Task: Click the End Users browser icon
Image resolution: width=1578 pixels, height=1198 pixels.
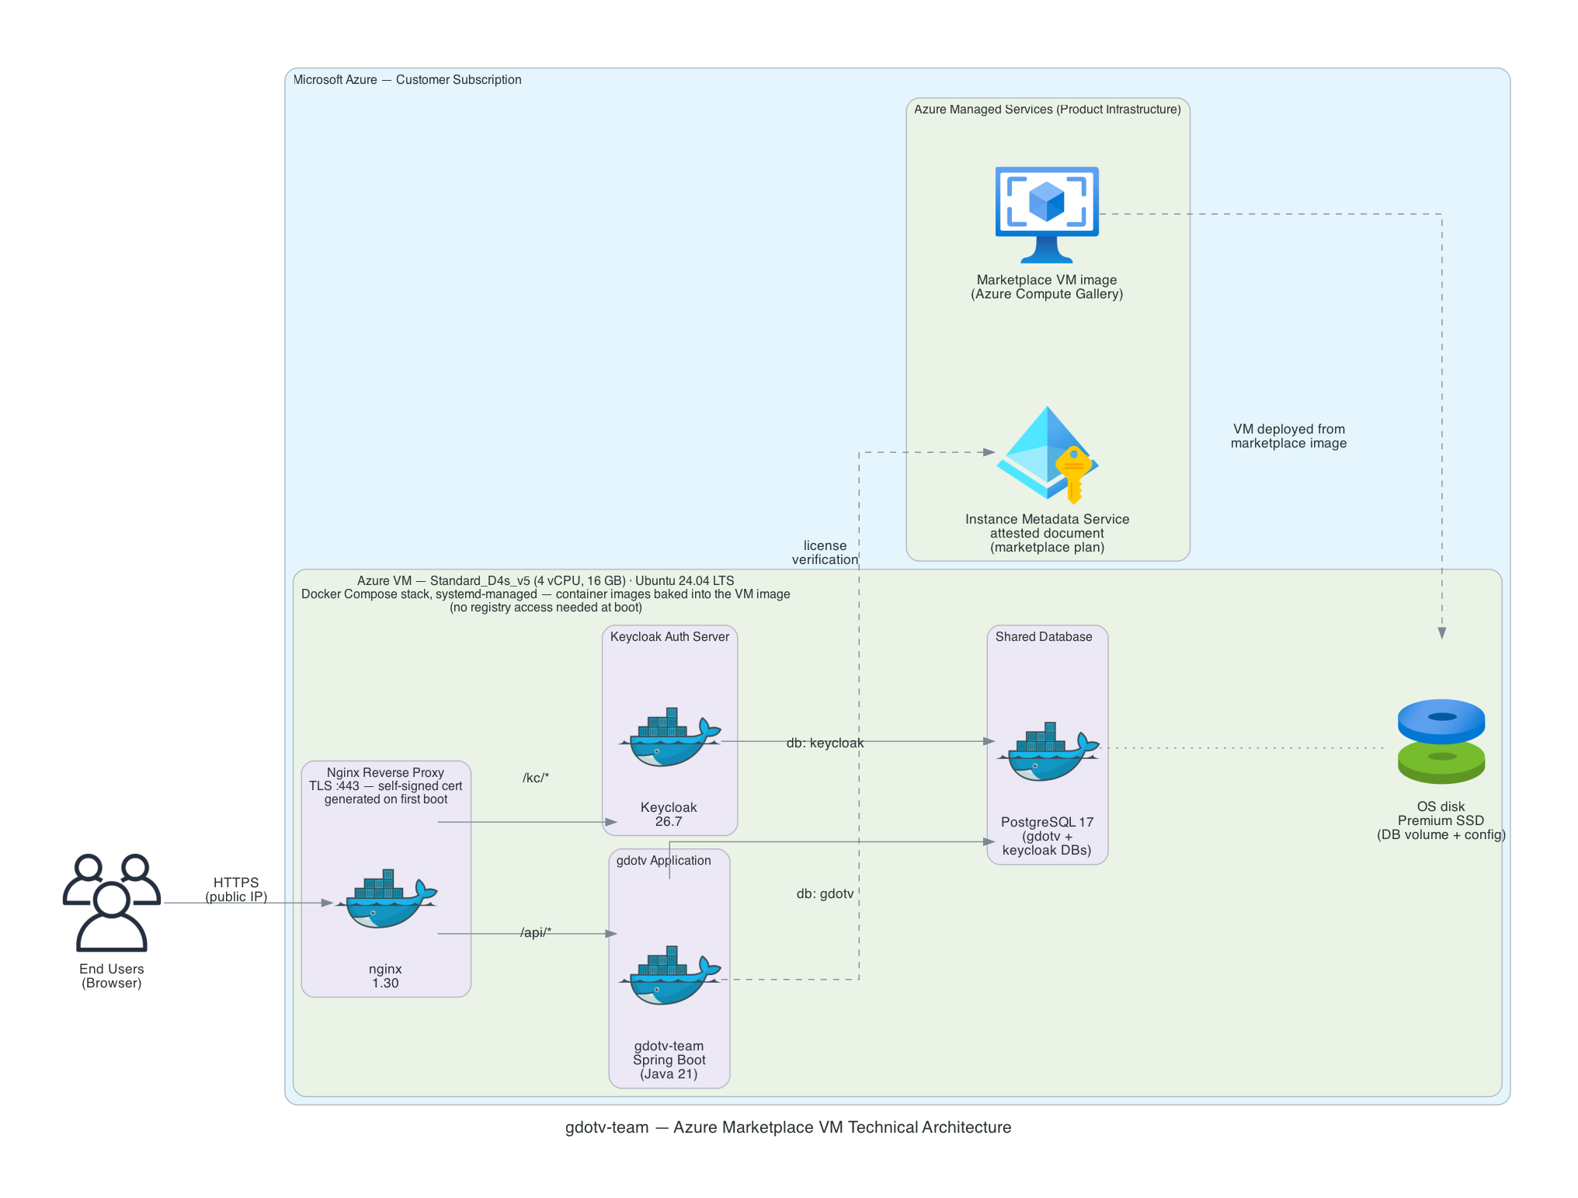Action: [112, 903]
